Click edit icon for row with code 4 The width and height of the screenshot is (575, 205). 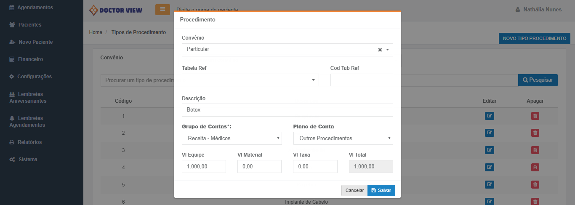pyautogui.click(x=489, y=167)
